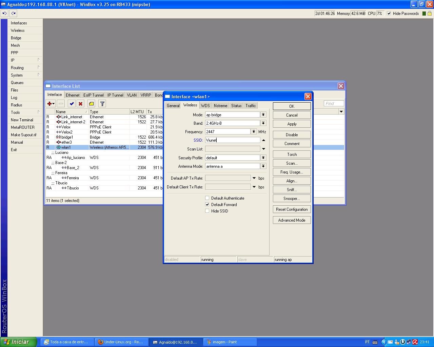434x347 pixels.
Task: Click the red antivirus tray icon
Action: (414, 342)
